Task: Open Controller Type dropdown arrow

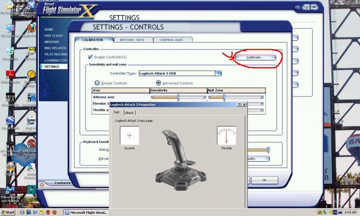Action: (x=218, y=73)
